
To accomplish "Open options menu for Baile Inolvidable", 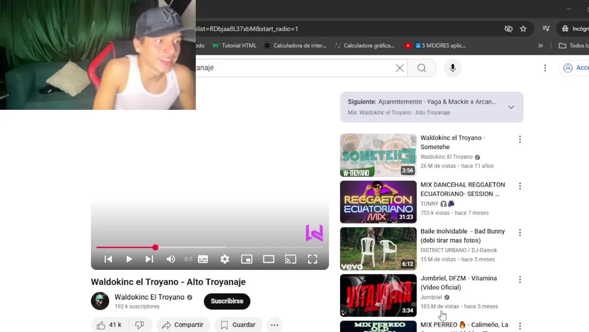I will (520, 233).
